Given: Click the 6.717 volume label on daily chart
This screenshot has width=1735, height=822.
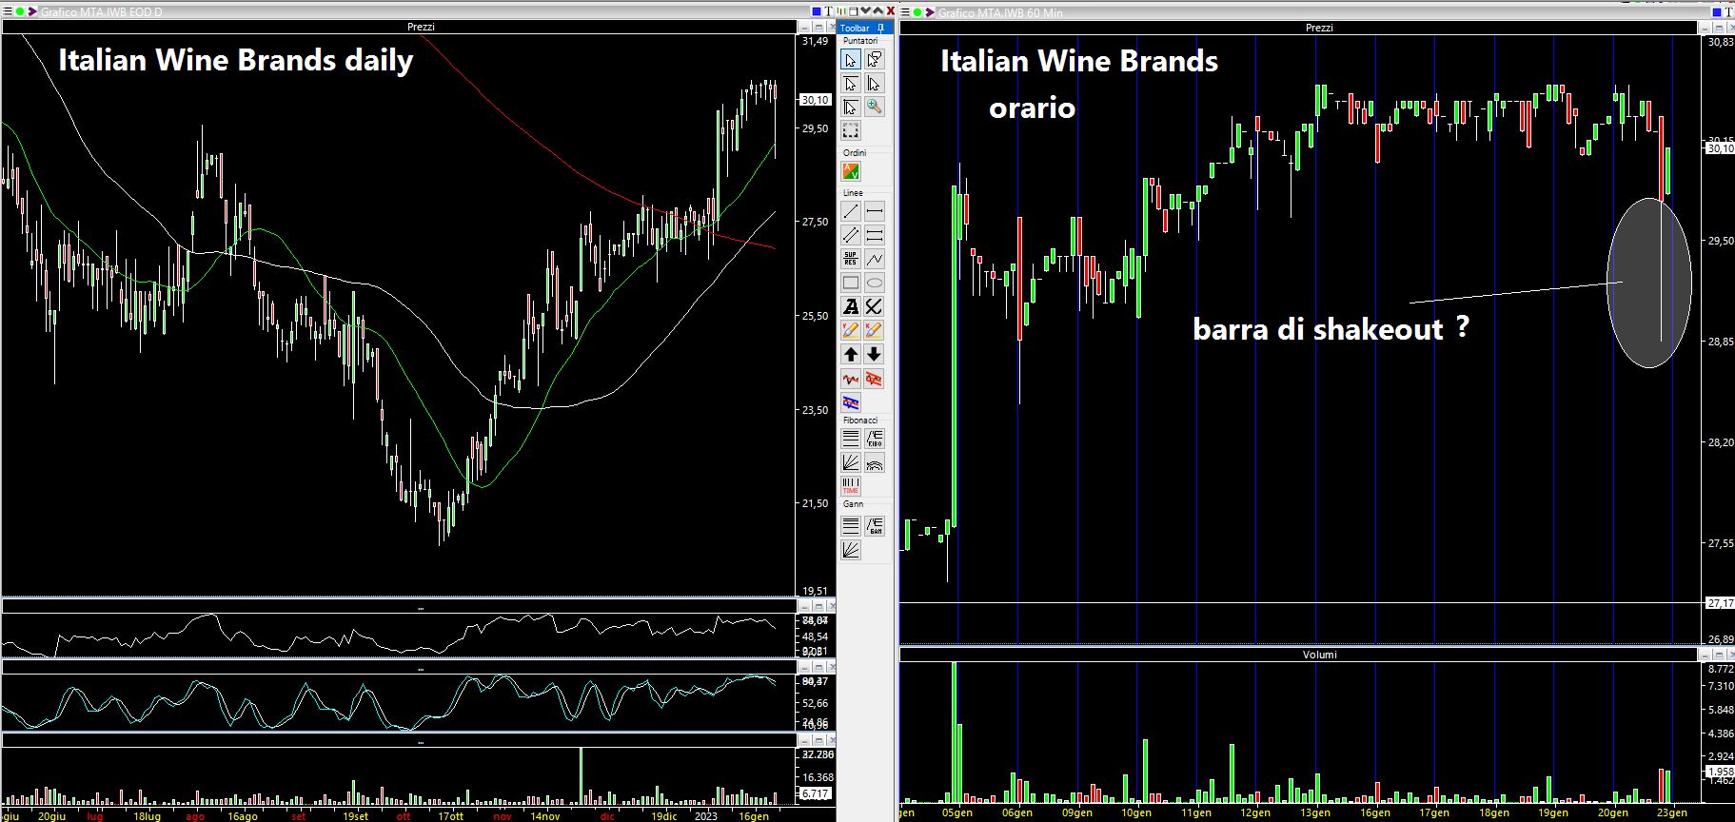Looking at the screenshot, I should 816,793.
